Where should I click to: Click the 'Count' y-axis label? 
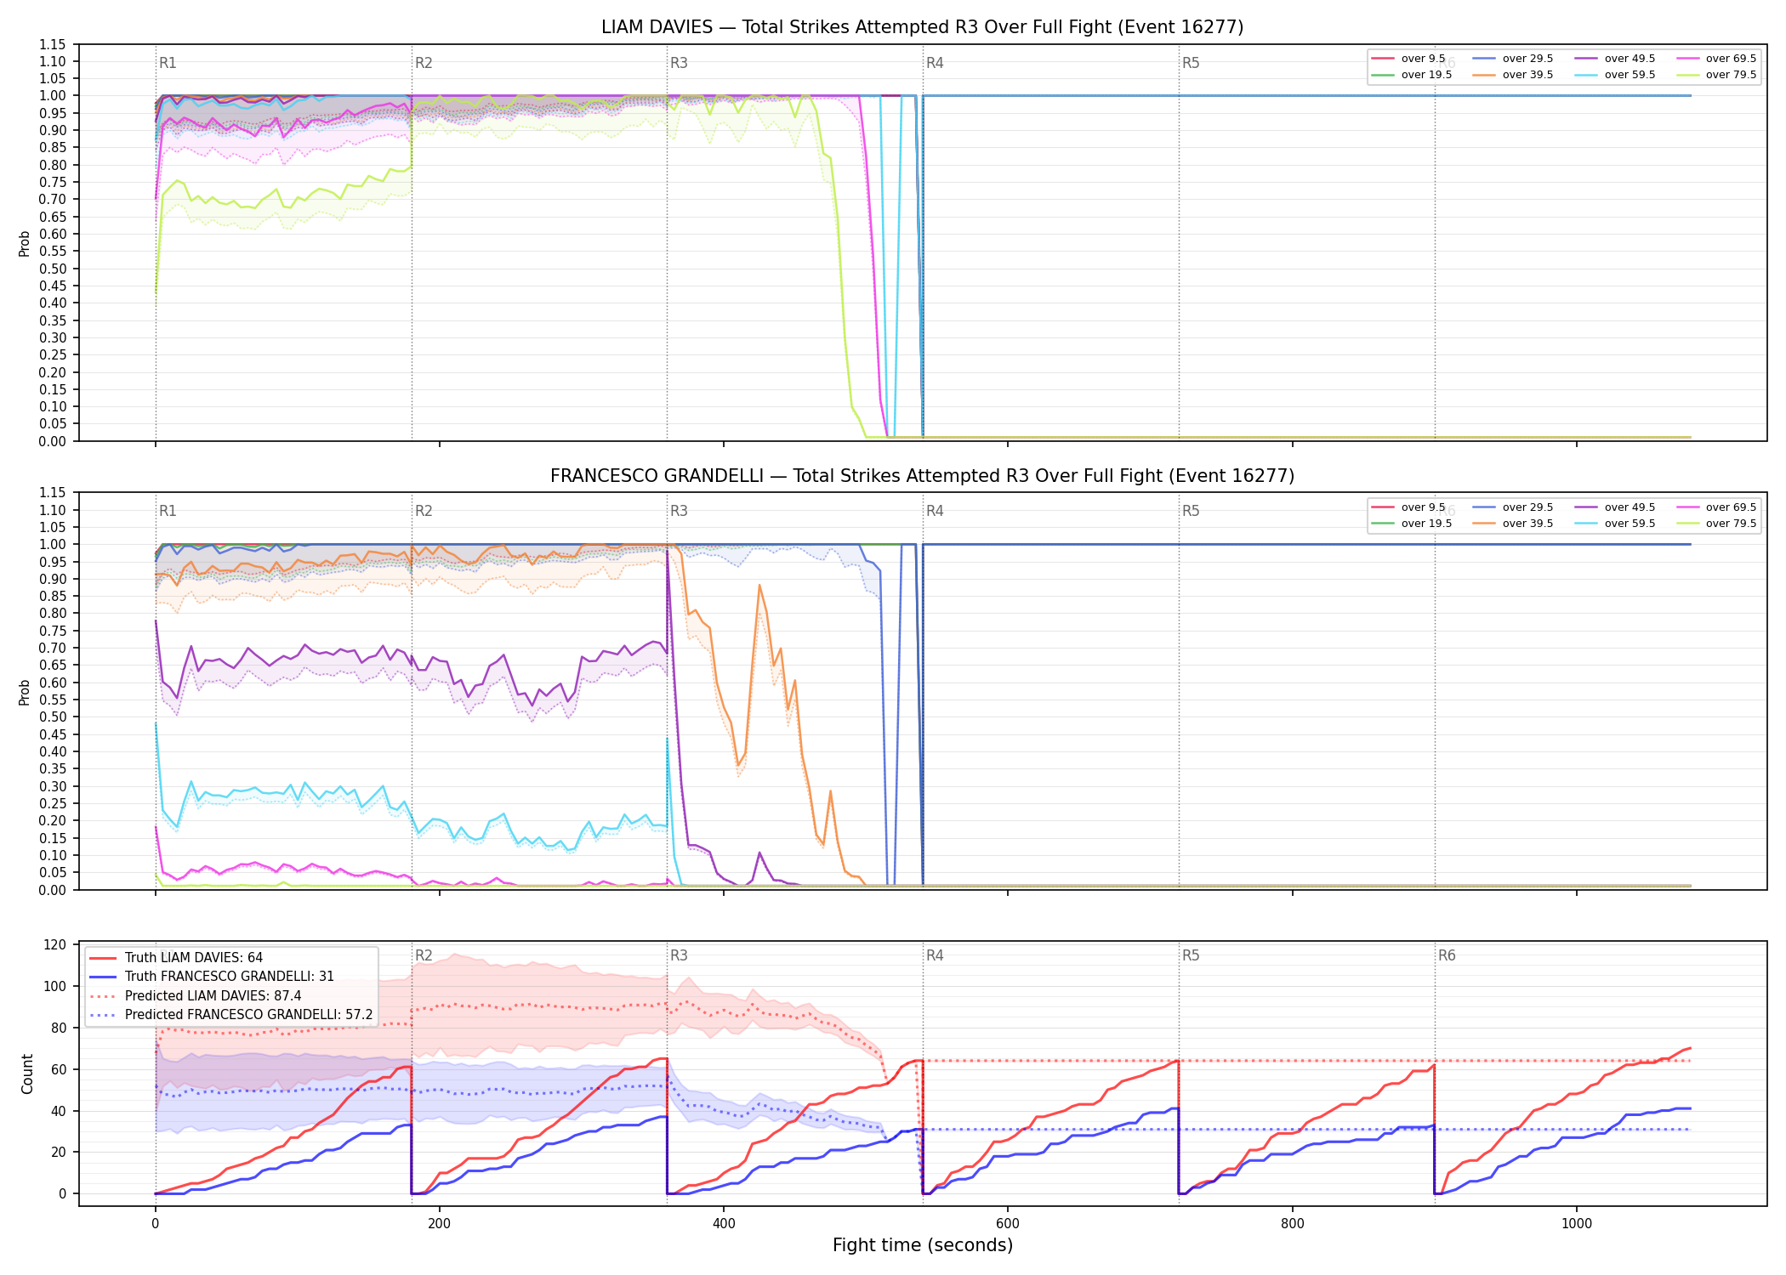27,1074
